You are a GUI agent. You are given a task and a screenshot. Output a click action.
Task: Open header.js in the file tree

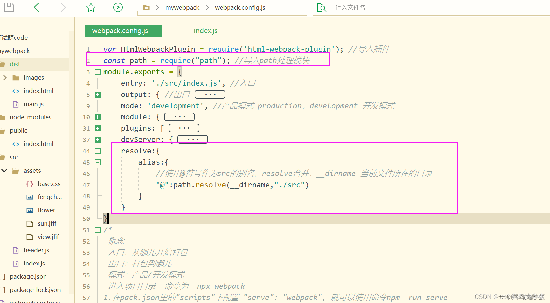tap(36, 250)
